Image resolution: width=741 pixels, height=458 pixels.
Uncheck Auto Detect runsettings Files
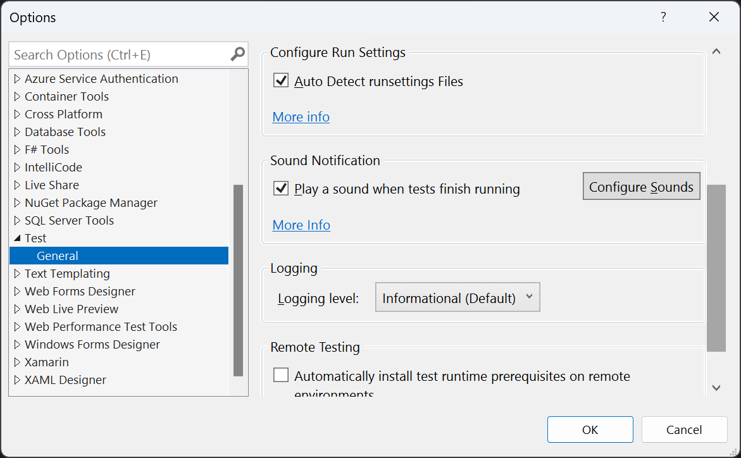[x=281, y=80]
